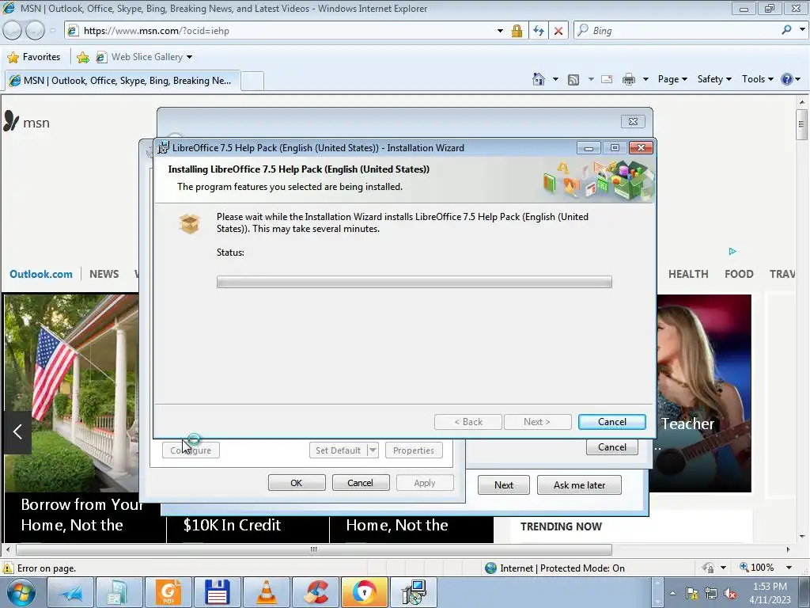Change zoom level from 100% dropdown

[x=789, y=568]
